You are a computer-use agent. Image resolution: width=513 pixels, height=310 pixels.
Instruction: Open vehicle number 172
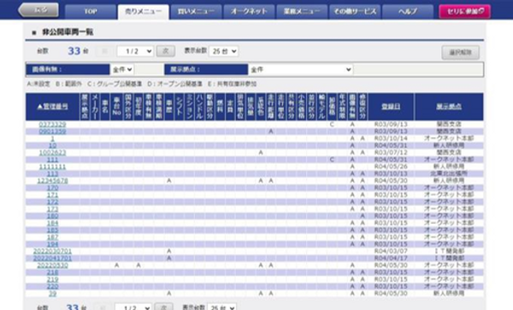tap(52, 202)
